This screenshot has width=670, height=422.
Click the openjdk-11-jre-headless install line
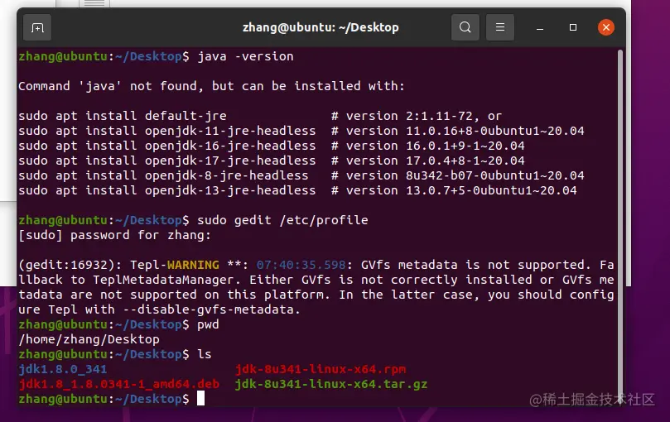click(x=301, y=131)
